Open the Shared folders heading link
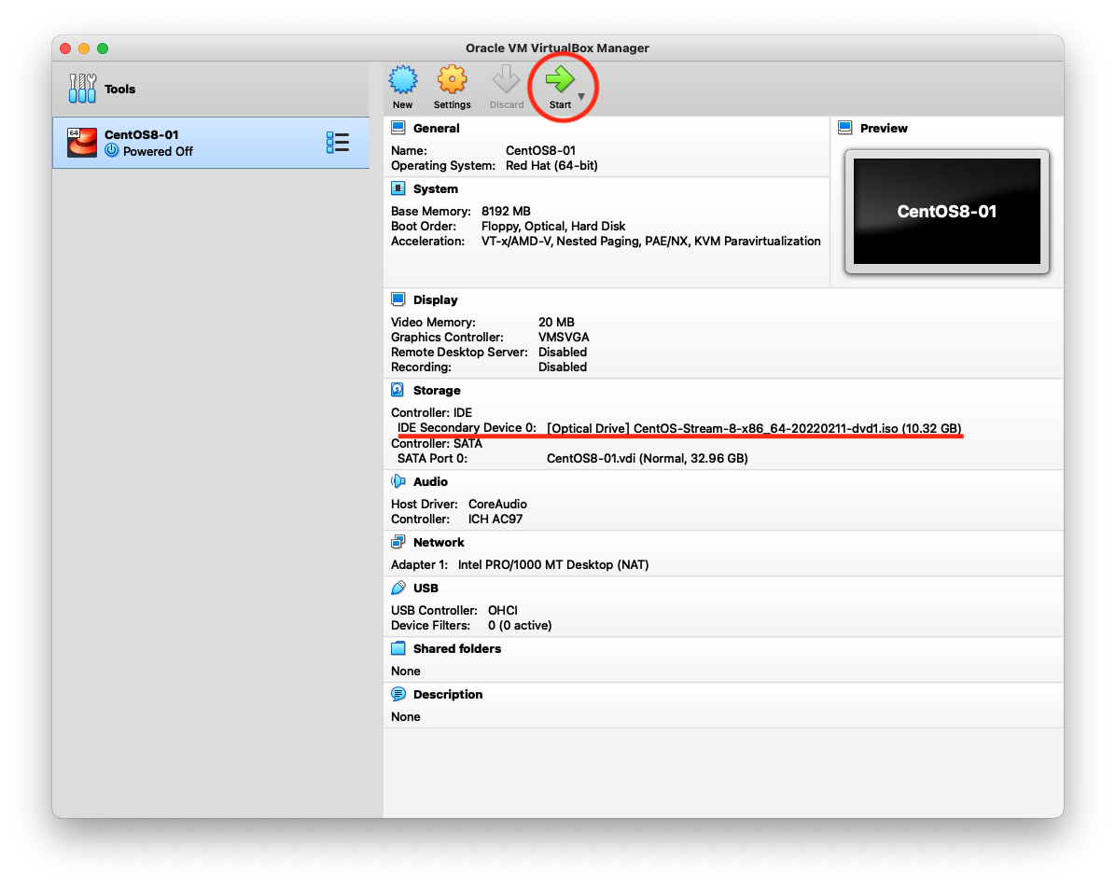Screen dimensions: 1116x887 [457, 648]
